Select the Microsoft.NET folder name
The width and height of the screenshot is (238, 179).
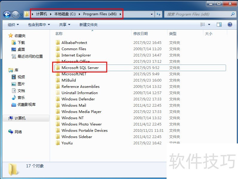(74, 74)
